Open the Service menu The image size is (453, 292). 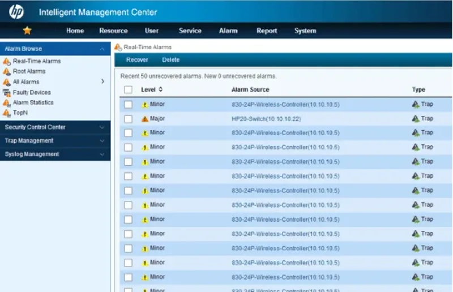(190, 31)
